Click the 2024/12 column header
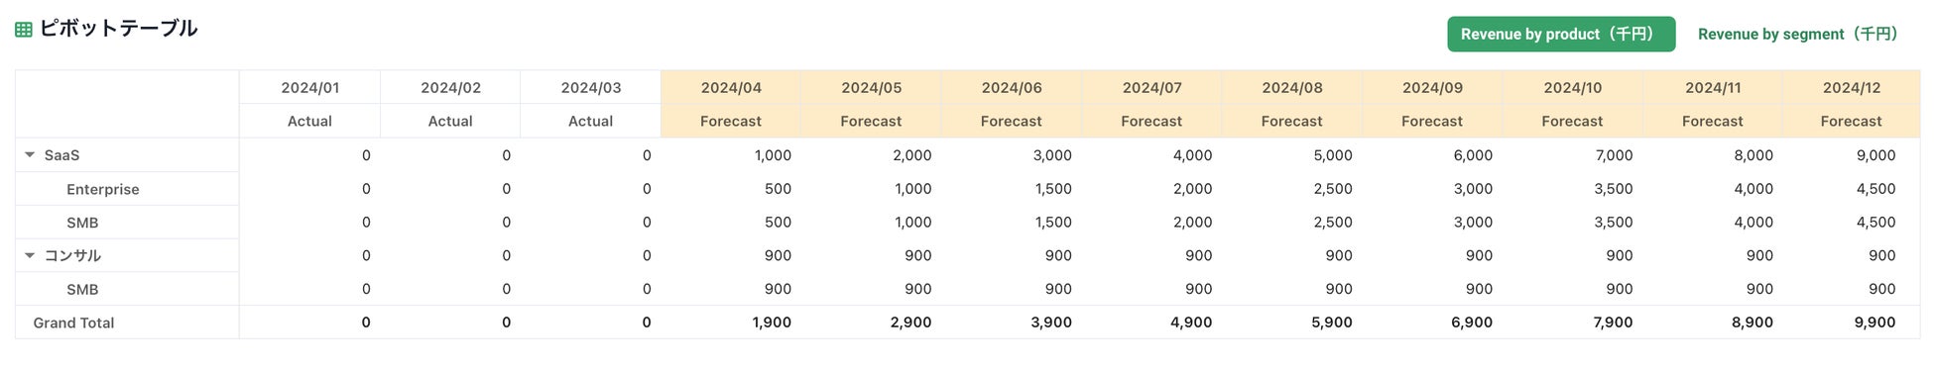The image size is (1934, 368). [1851, 87]
